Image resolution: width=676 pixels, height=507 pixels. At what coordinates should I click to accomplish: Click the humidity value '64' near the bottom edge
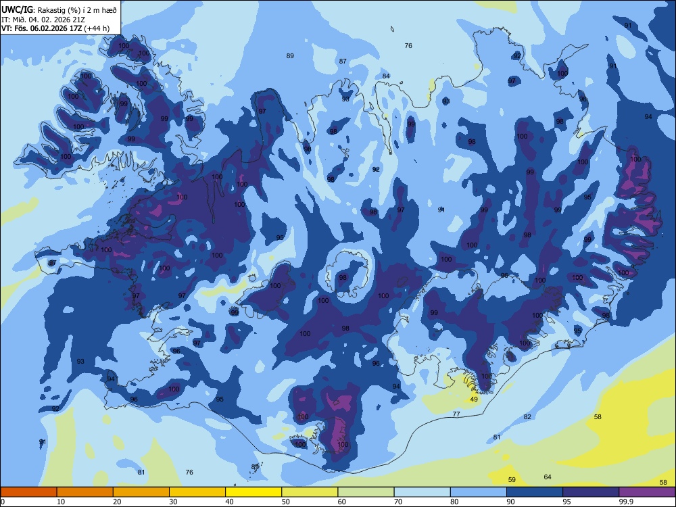coord(548,477)
